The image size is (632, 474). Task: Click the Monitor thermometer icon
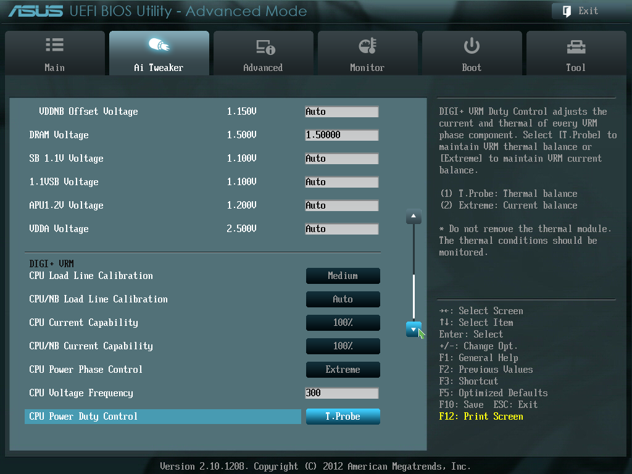[367, 46]
